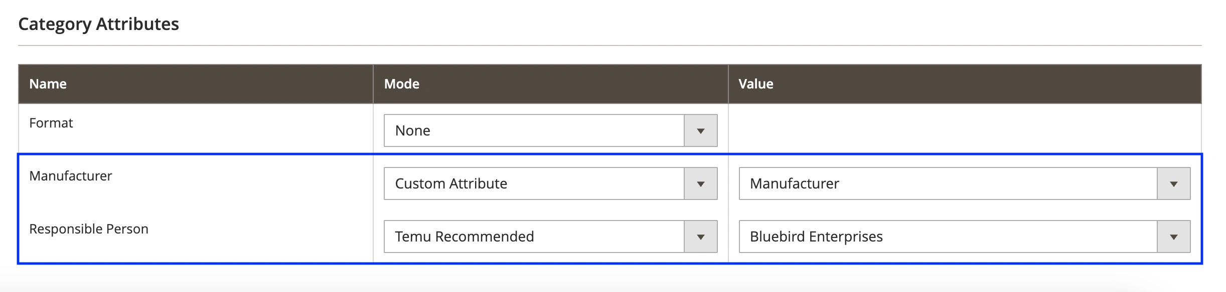Click the Manufacturer attribute name label
This screenshot has height=292, width=1226.
[x=71, y=176]
